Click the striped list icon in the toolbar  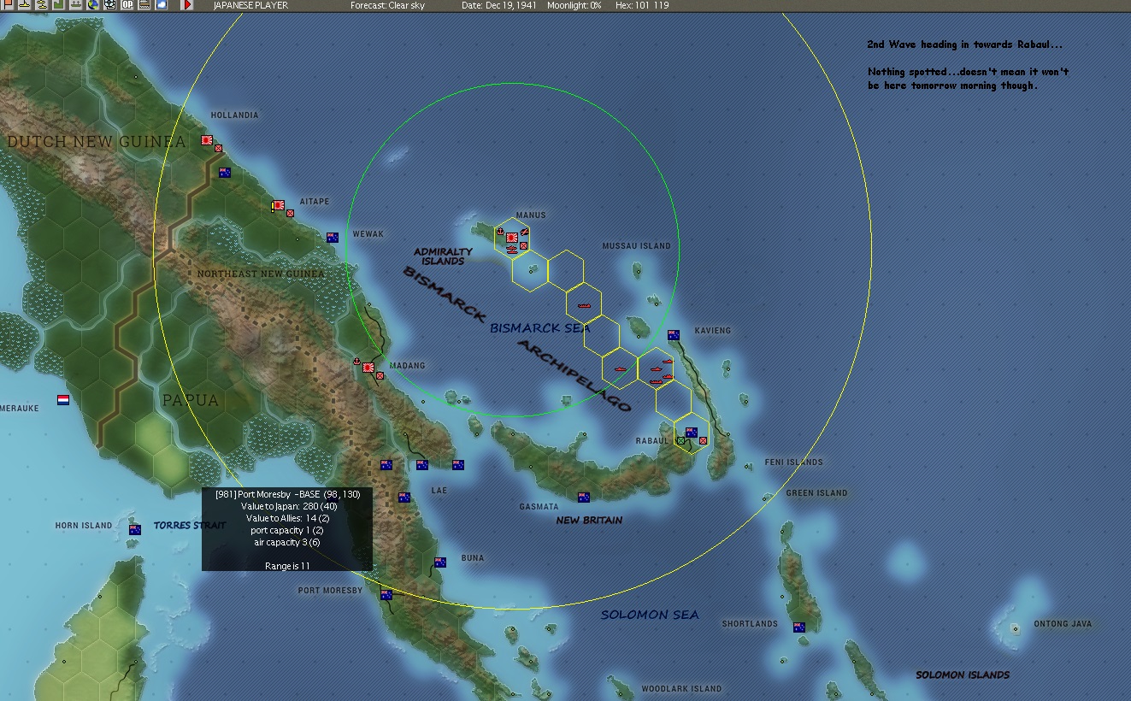(x=144, y=5)
